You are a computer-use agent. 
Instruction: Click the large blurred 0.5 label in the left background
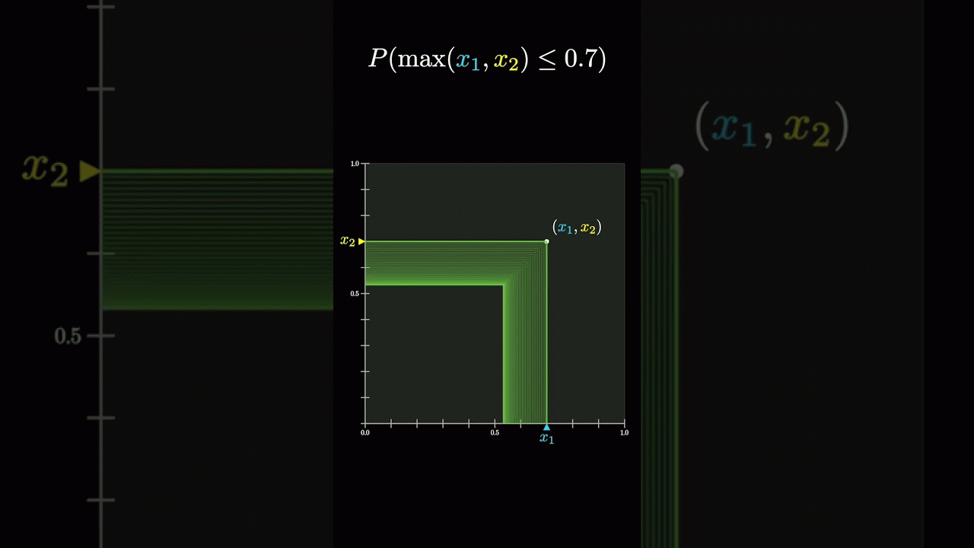(68, 336)
